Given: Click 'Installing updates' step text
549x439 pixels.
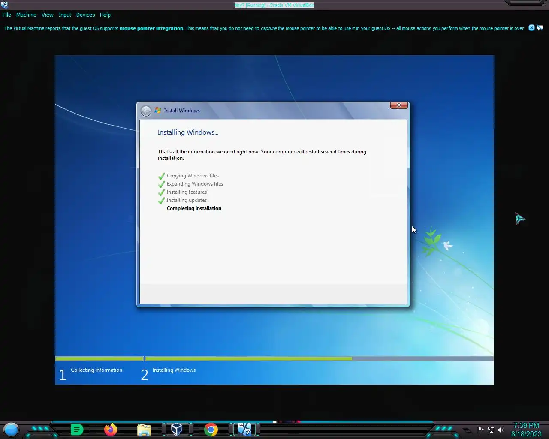Looking at the screenshot, I should click(x=187, y=200).
